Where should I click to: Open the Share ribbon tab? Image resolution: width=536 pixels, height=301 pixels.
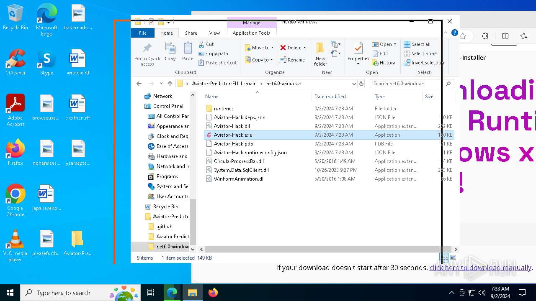pyautogui.click(x=191, y=33)
